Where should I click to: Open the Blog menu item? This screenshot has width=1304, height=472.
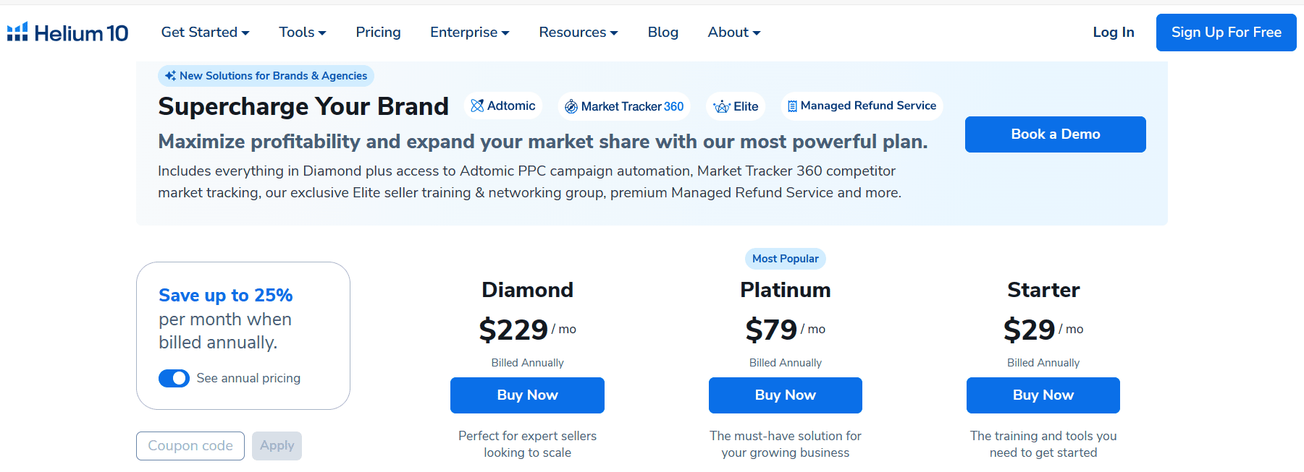click(662, 33)
